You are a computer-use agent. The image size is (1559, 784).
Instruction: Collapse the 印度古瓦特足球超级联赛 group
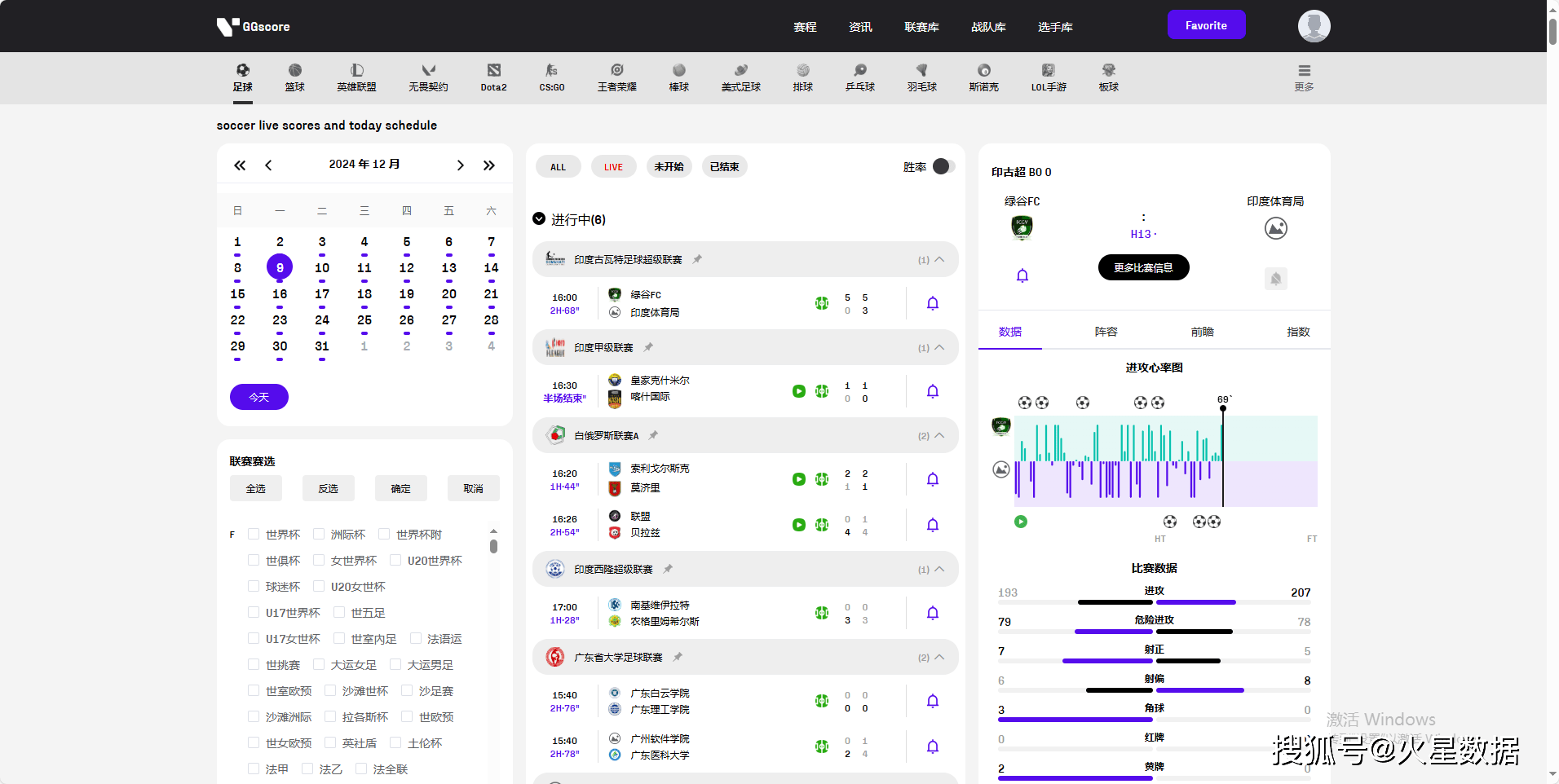pyautogui.click(x=939, y=259)
